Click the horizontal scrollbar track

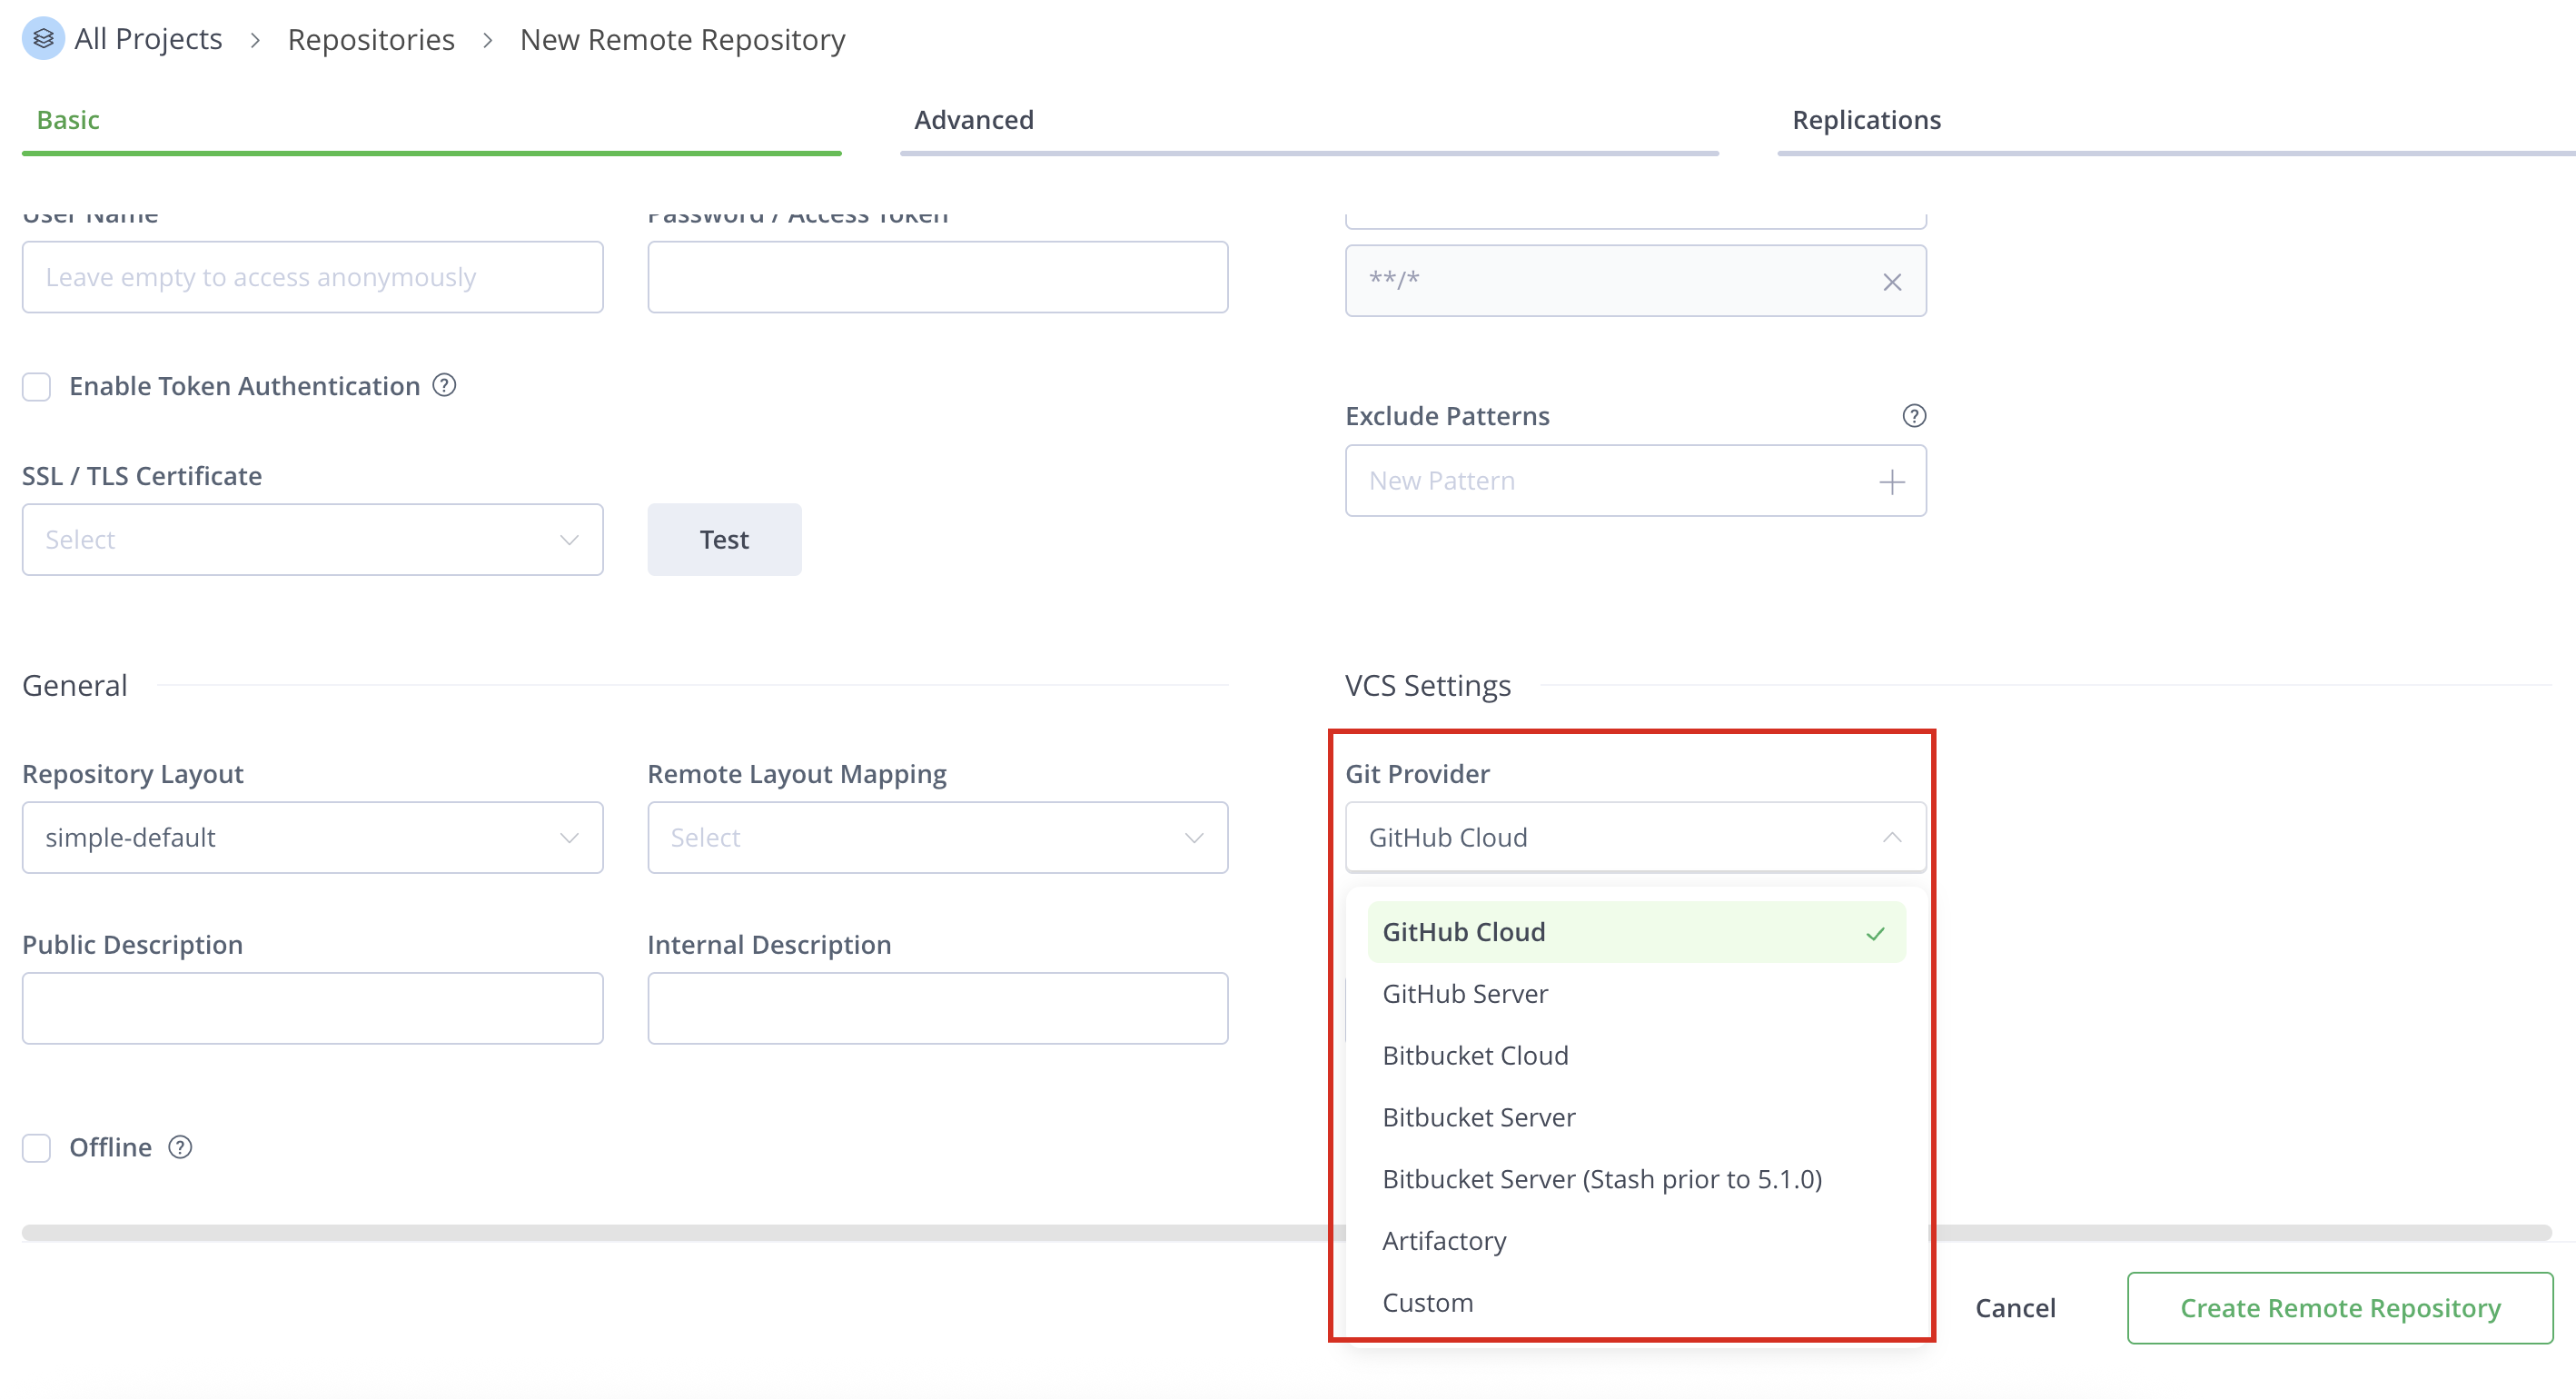pos(660,1232)
